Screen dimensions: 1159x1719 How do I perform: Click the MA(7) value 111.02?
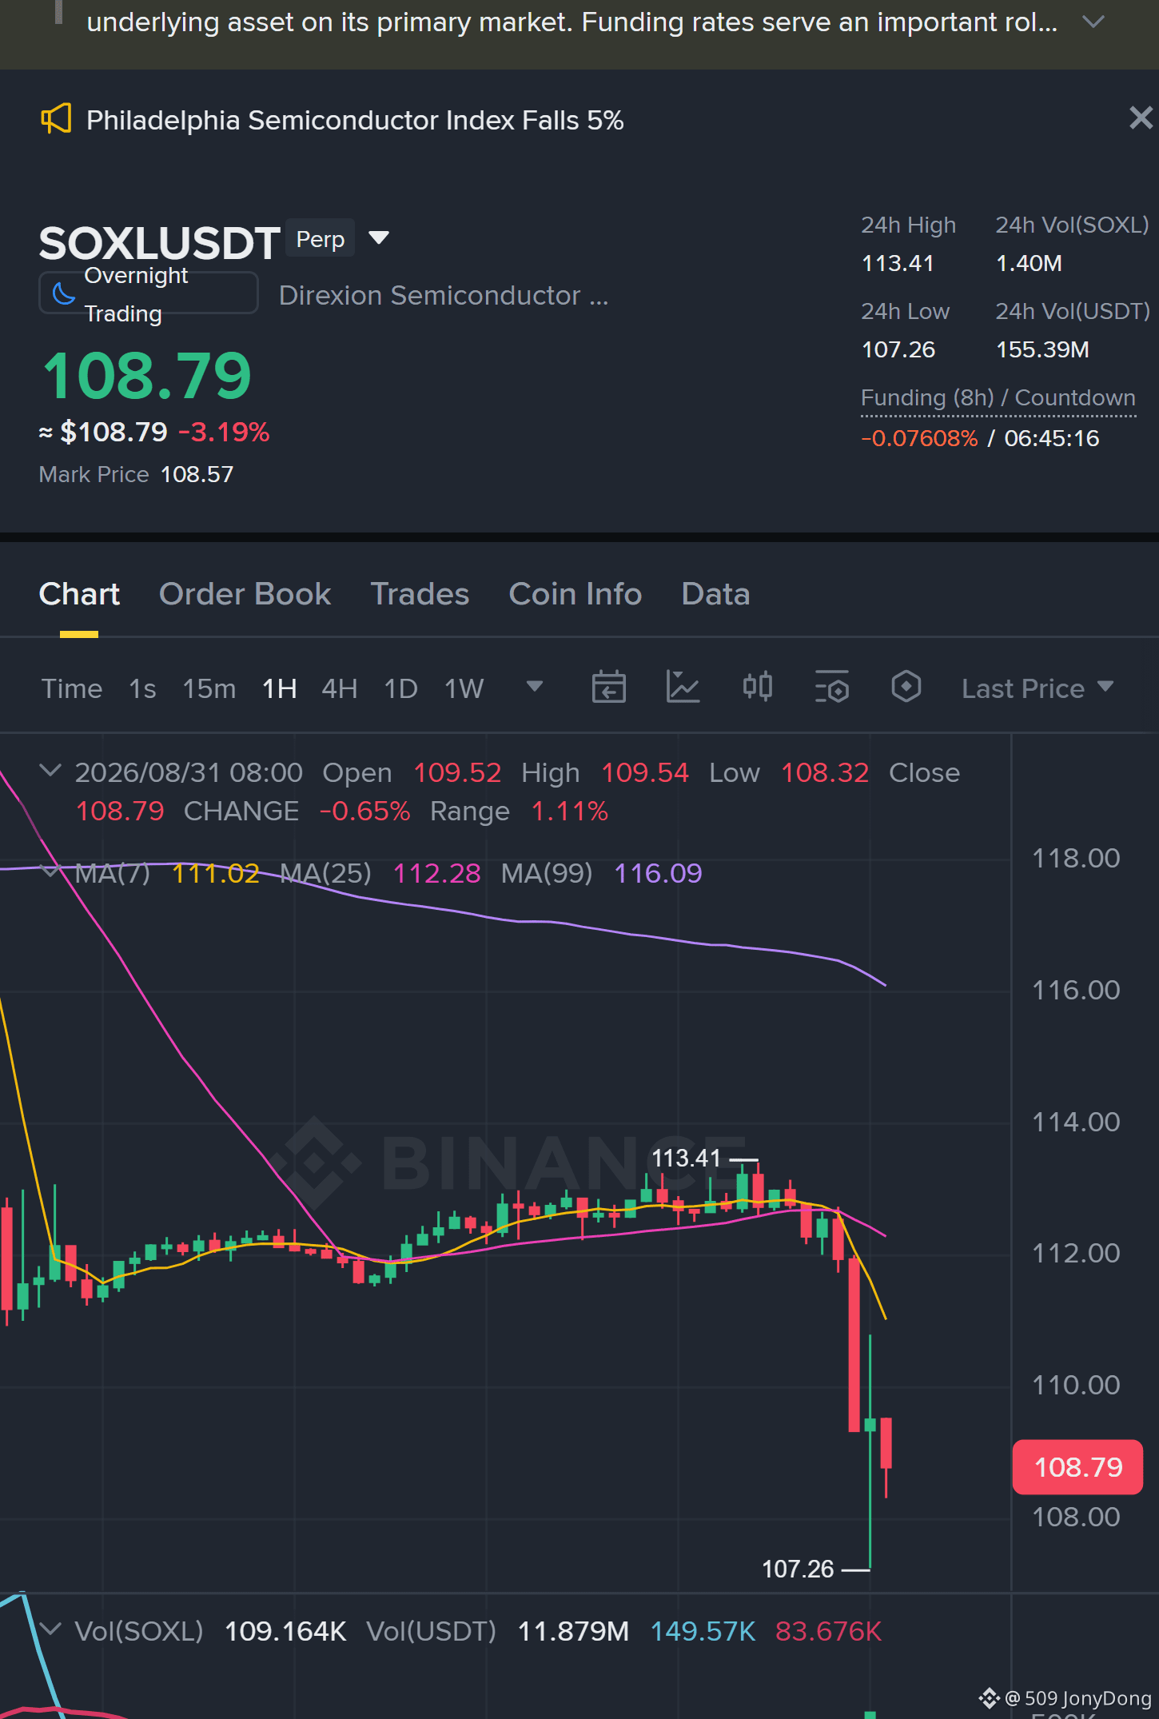pos(216,873)
